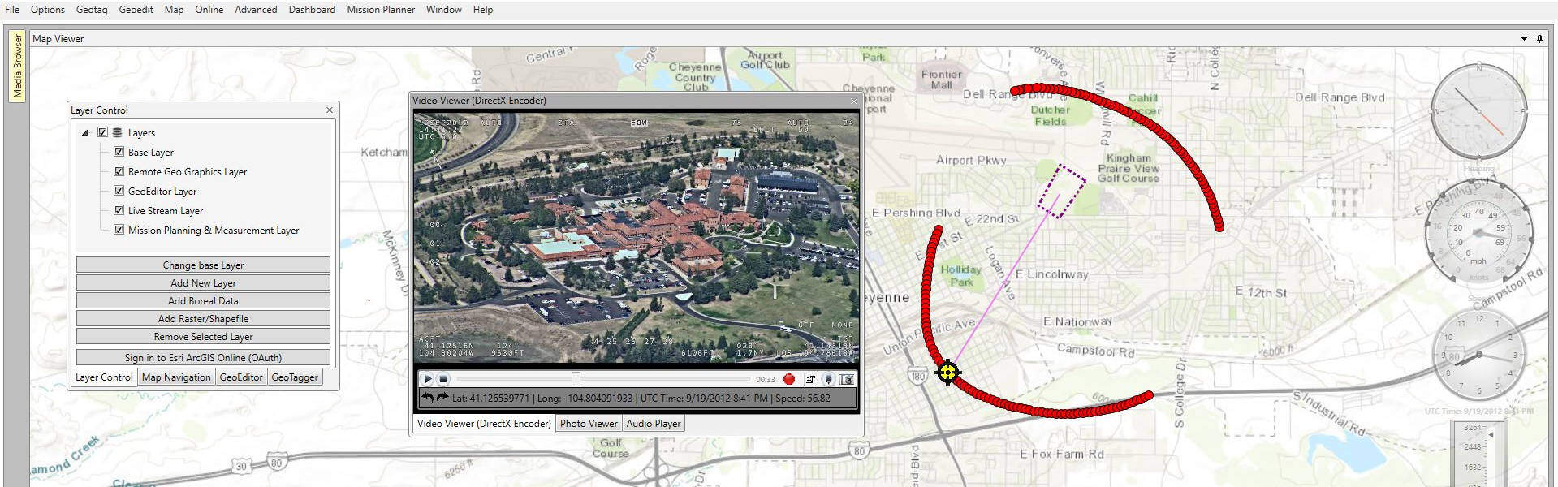Click the Add Boreal Data button
1558x487 pixels.
203,301
